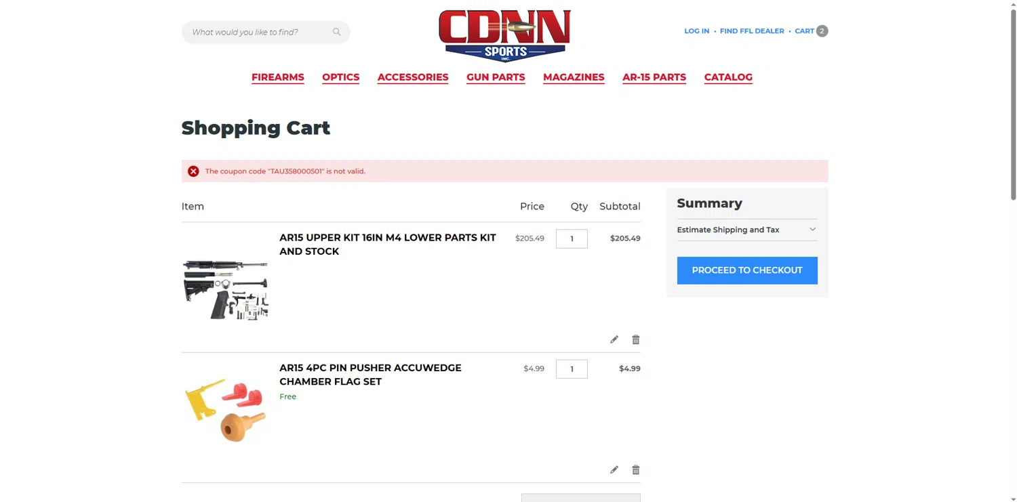Click the Shopping Cart heading
This screenshot has height=502, width=1017.
pos(256,128)
